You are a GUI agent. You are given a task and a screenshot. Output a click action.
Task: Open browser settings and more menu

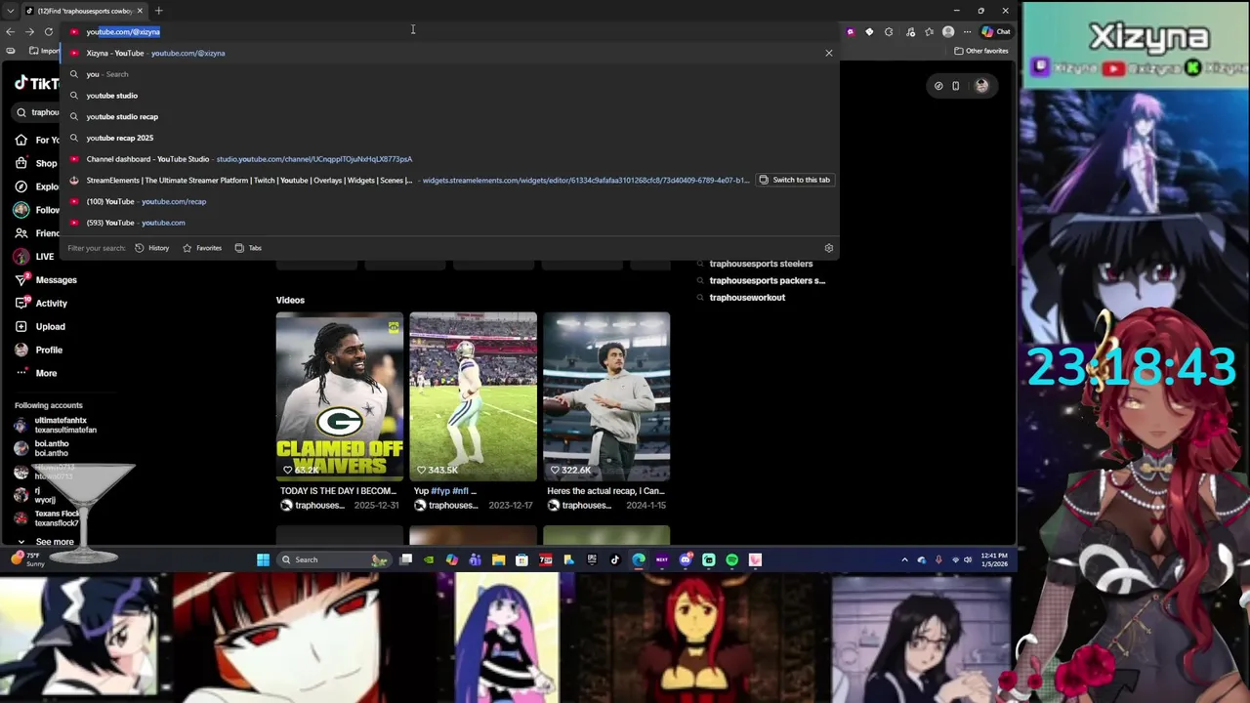tap(967, 31)
